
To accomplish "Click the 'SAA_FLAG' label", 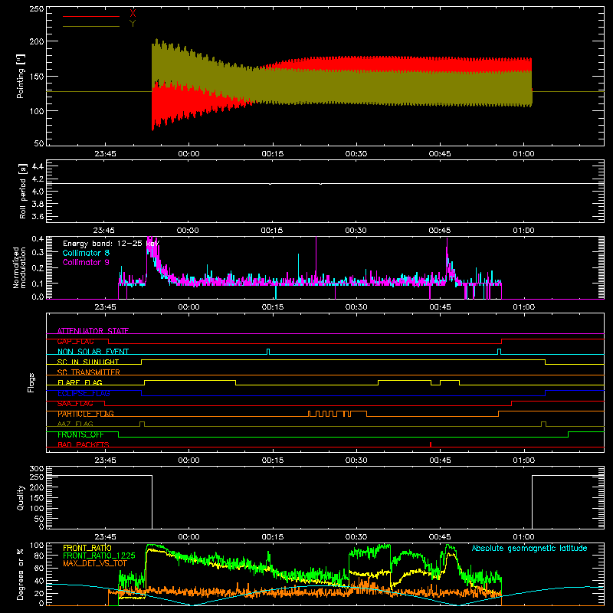I will point(75,403).
